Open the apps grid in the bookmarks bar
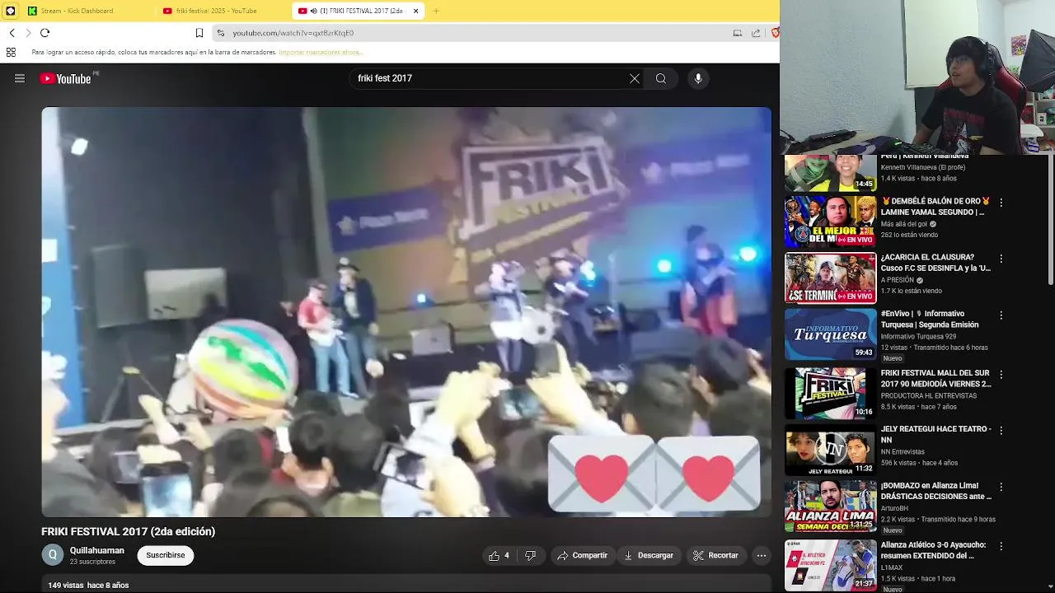This screenshot has width=1055, height=593. pyautogui.click(x=11, y=52)
